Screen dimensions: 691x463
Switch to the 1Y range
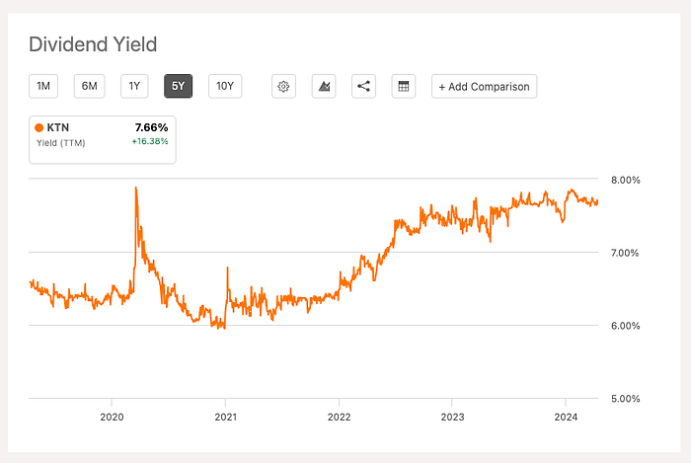click(x=134, y=86)
